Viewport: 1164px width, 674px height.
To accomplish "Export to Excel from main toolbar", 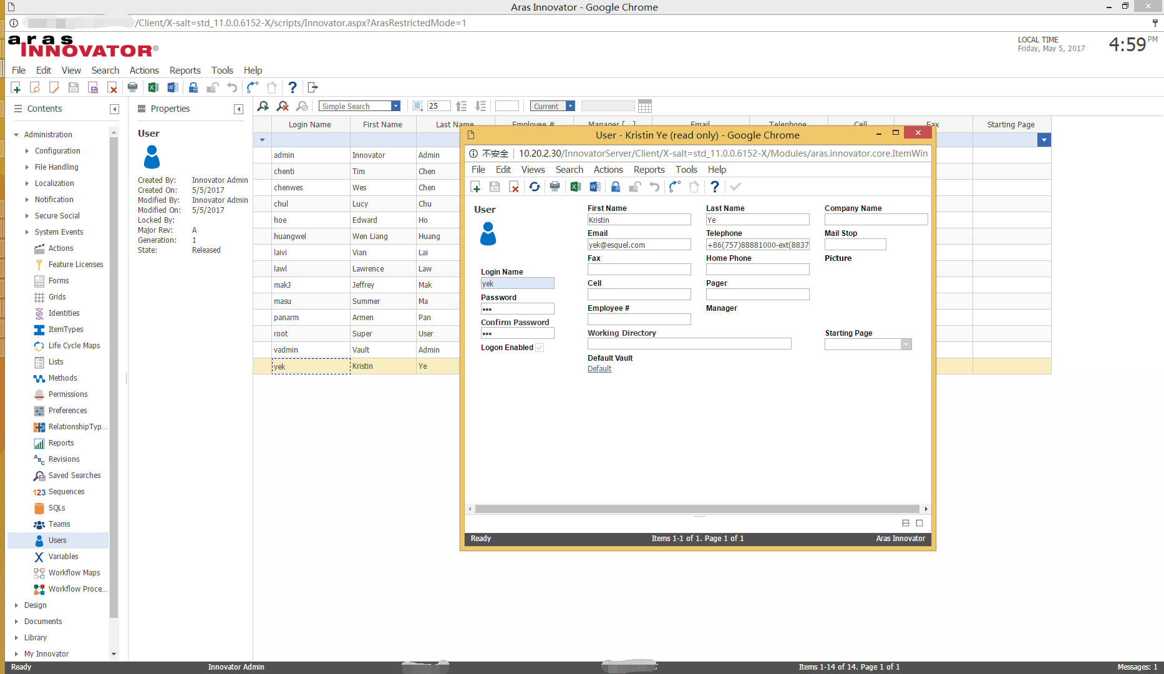I will click(x=153, y=87).
